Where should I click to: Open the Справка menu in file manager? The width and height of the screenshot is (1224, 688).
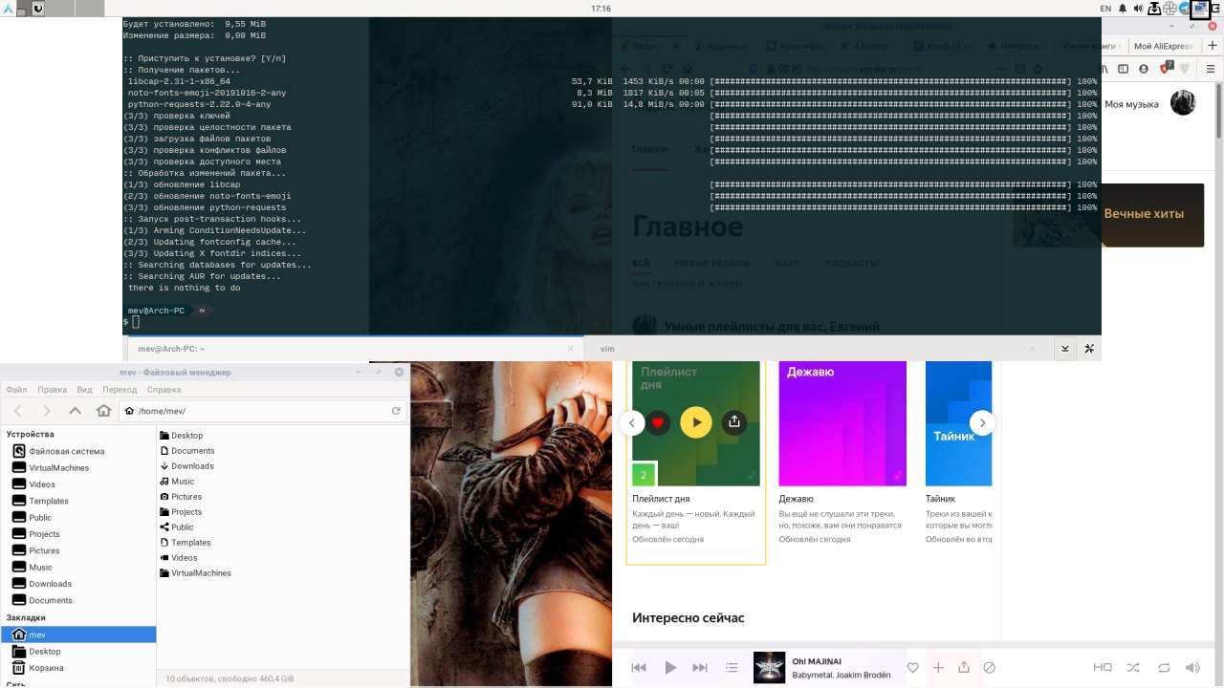pyautogui.click(x=164, y=390)
